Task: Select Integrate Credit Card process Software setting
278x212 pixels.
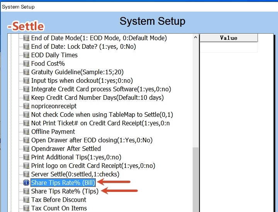Action: pyautogui.click(x=101, y=89)
